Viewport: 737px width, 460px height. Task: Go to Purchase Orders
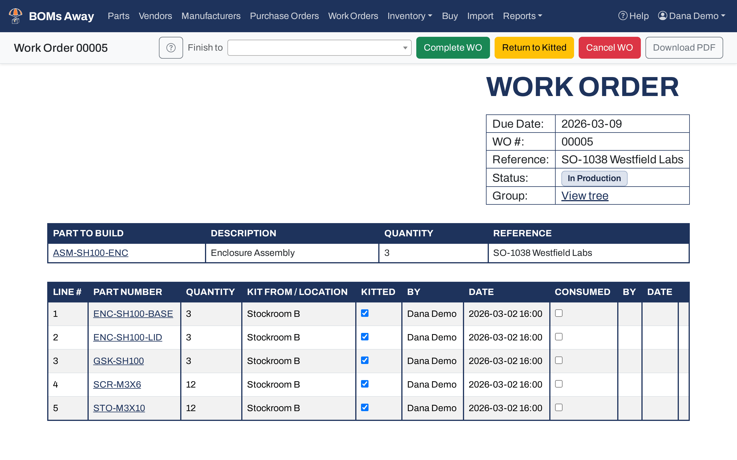click(x=284, y=16)
